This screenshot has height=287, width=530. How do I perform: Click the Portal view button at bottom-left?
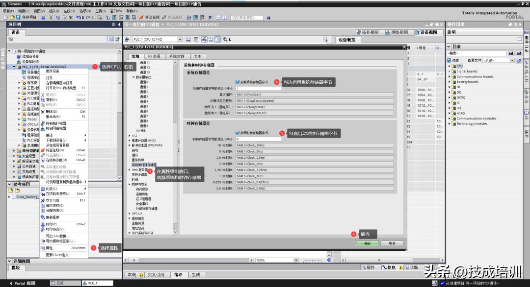point(22,283)
